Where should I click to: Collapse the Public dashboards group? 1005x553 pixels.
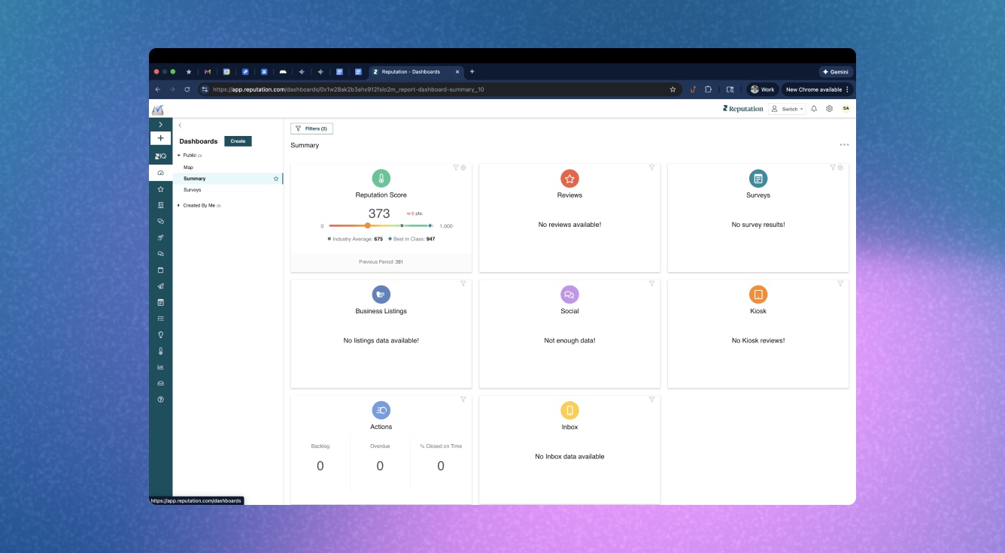179,156
